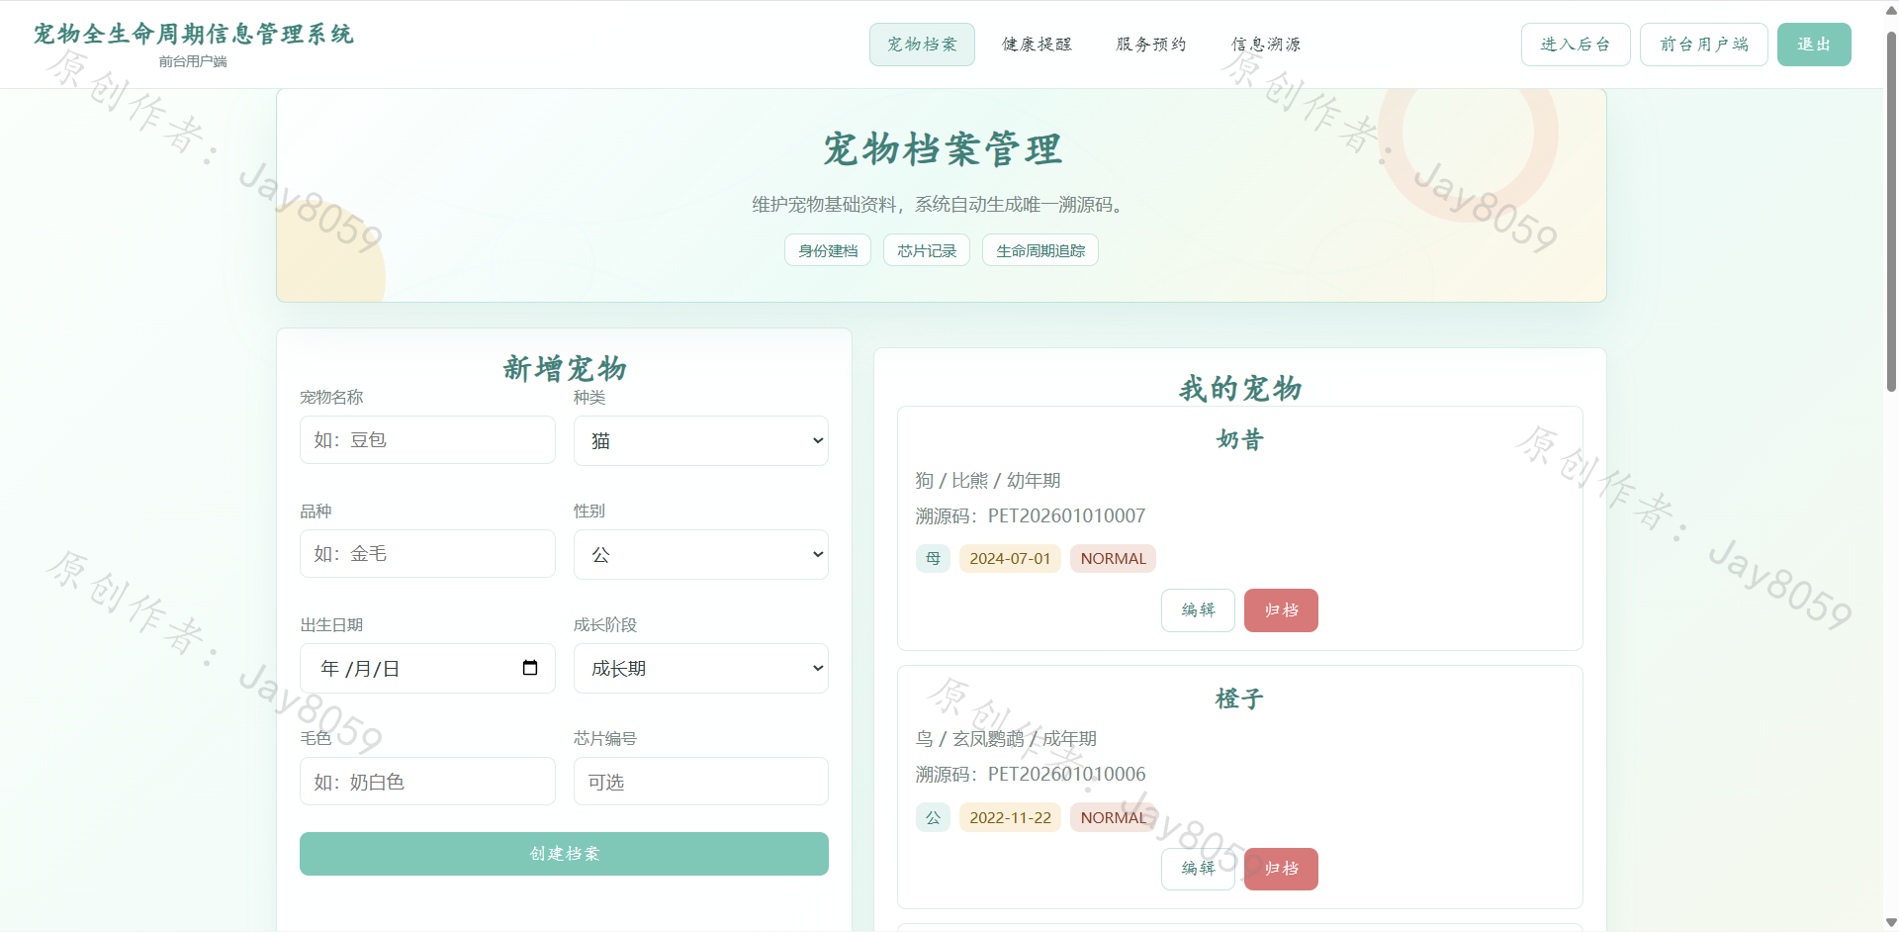Image resolution: width=1899 pixels, height=932 pixels.
Task: Focus the 宠物名称 input field
Action: (427, 440)
